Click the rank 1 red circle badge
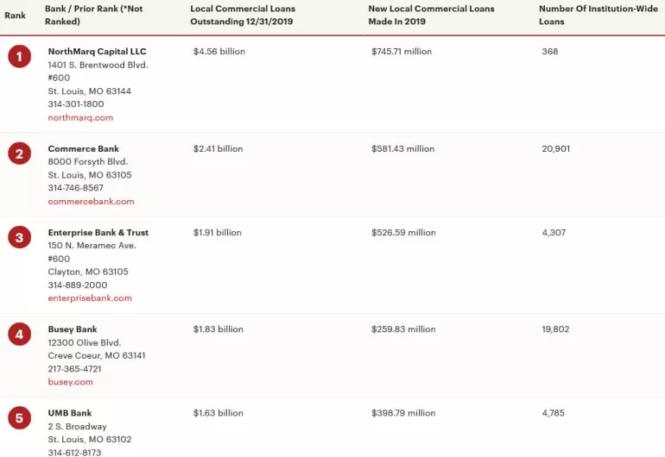 point(19,57)
